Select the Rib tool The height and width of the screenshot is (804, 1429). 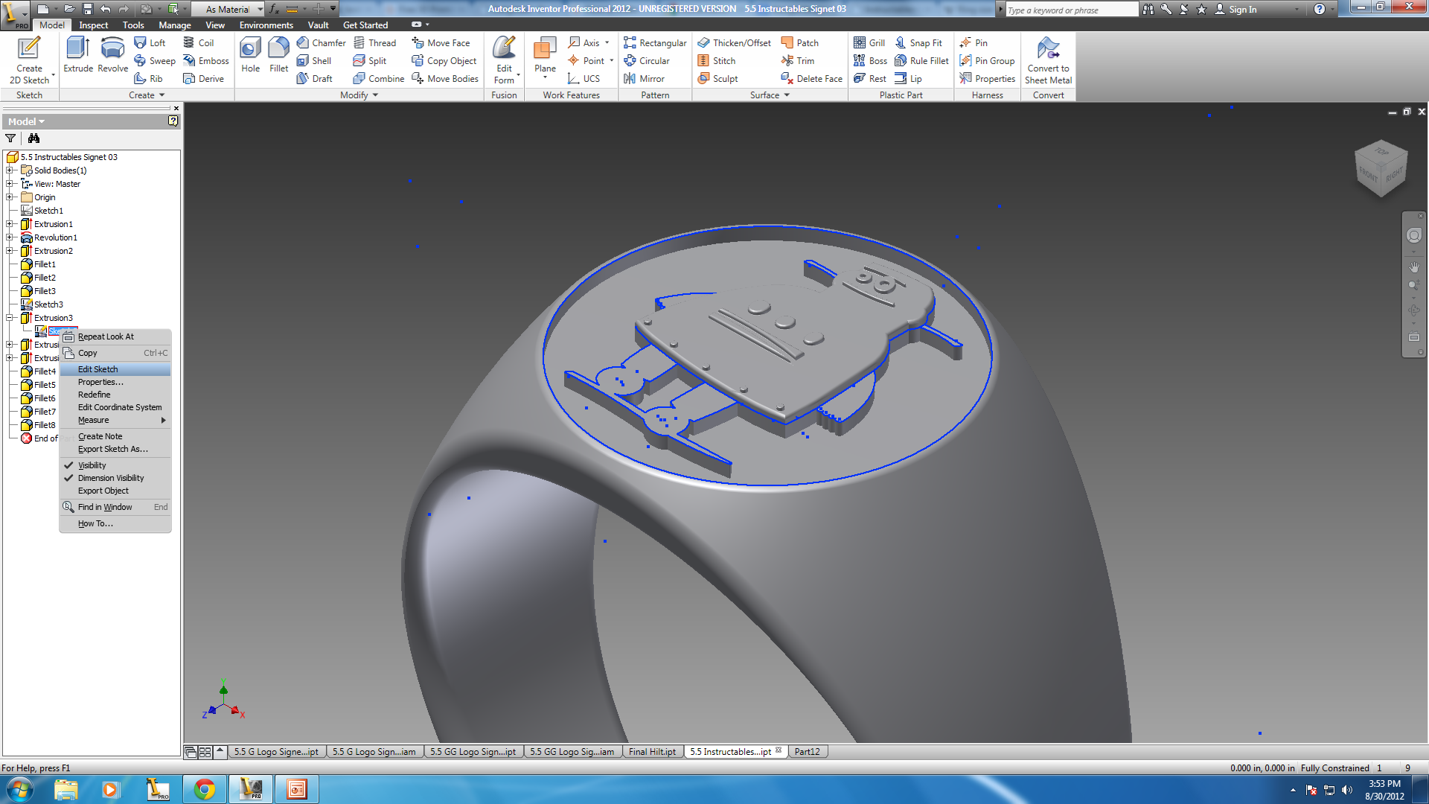[148, 78]
